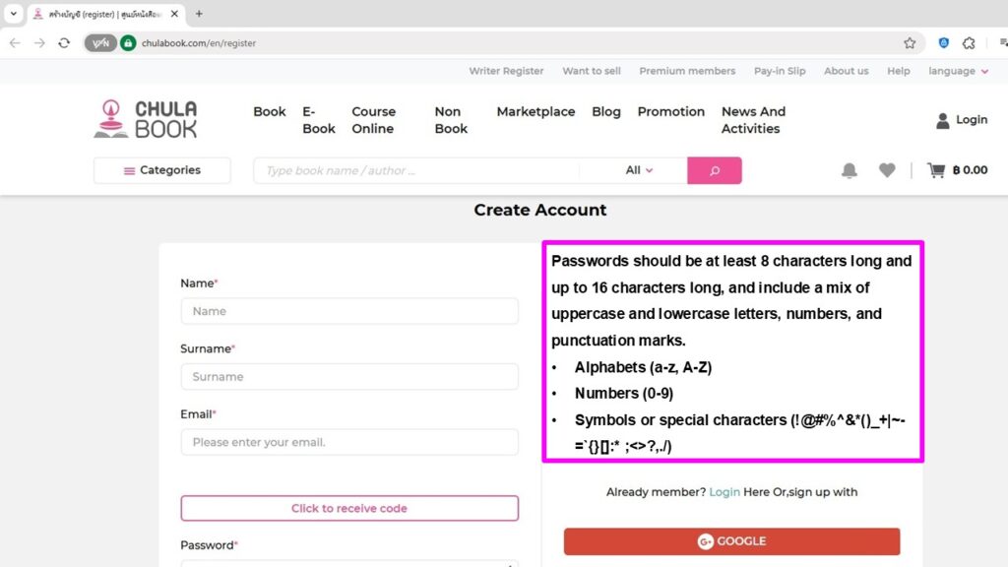This screenshot has height=567, width=1008.
Task: Focus the Email input field
Action: coord(349,442)
